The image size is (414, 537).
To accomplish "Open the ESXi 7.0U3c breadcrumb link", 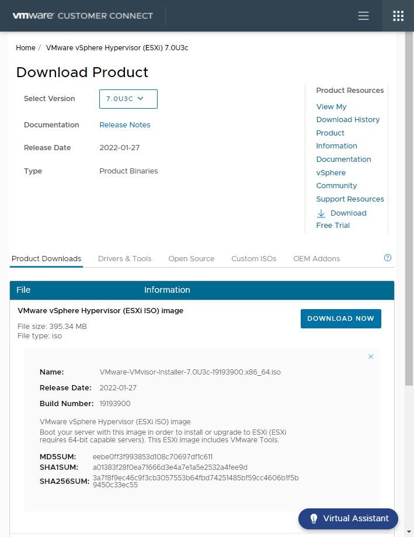I will pyautogui.click(x=117, y=47).
